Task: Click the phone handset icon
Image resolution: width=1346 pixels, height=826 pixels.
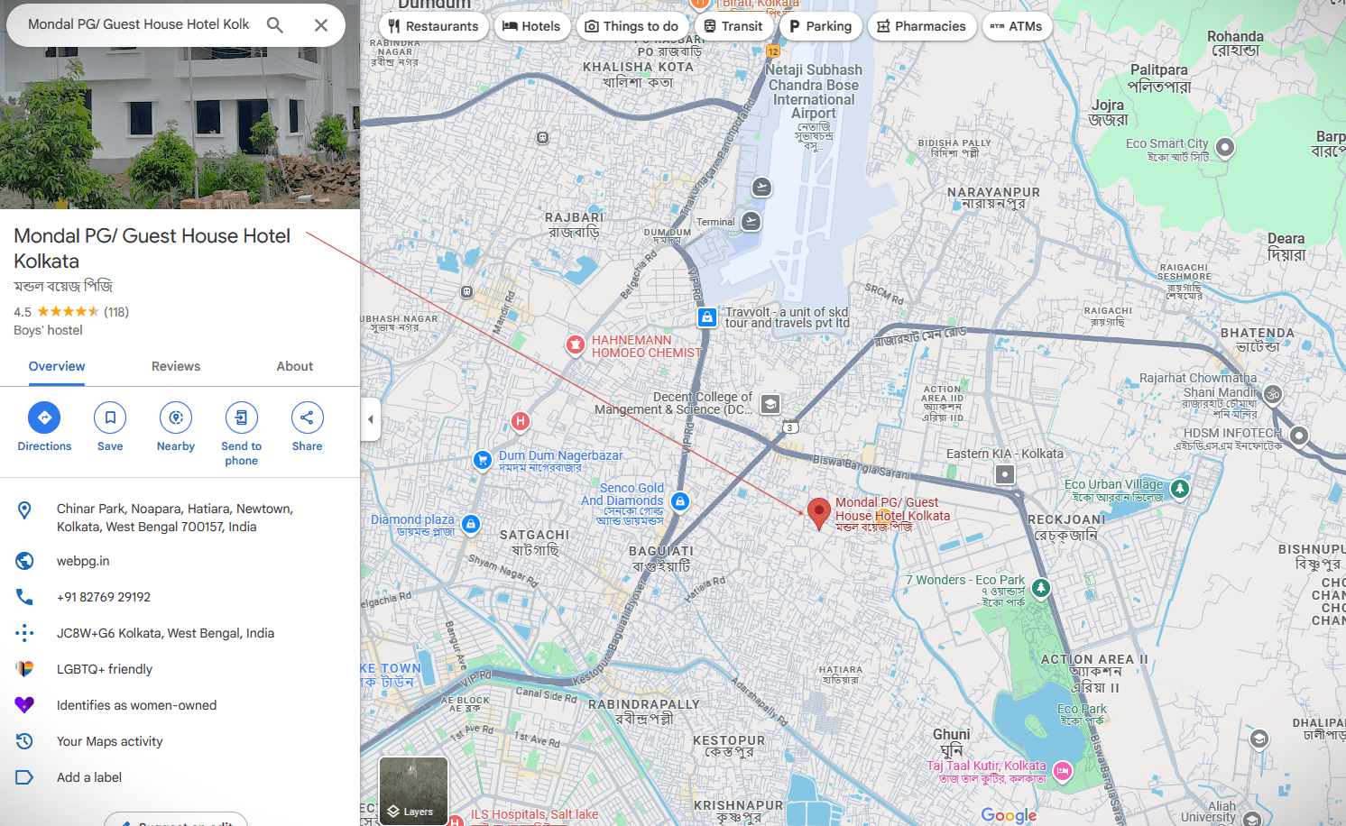Action: (x=24, y=597)
